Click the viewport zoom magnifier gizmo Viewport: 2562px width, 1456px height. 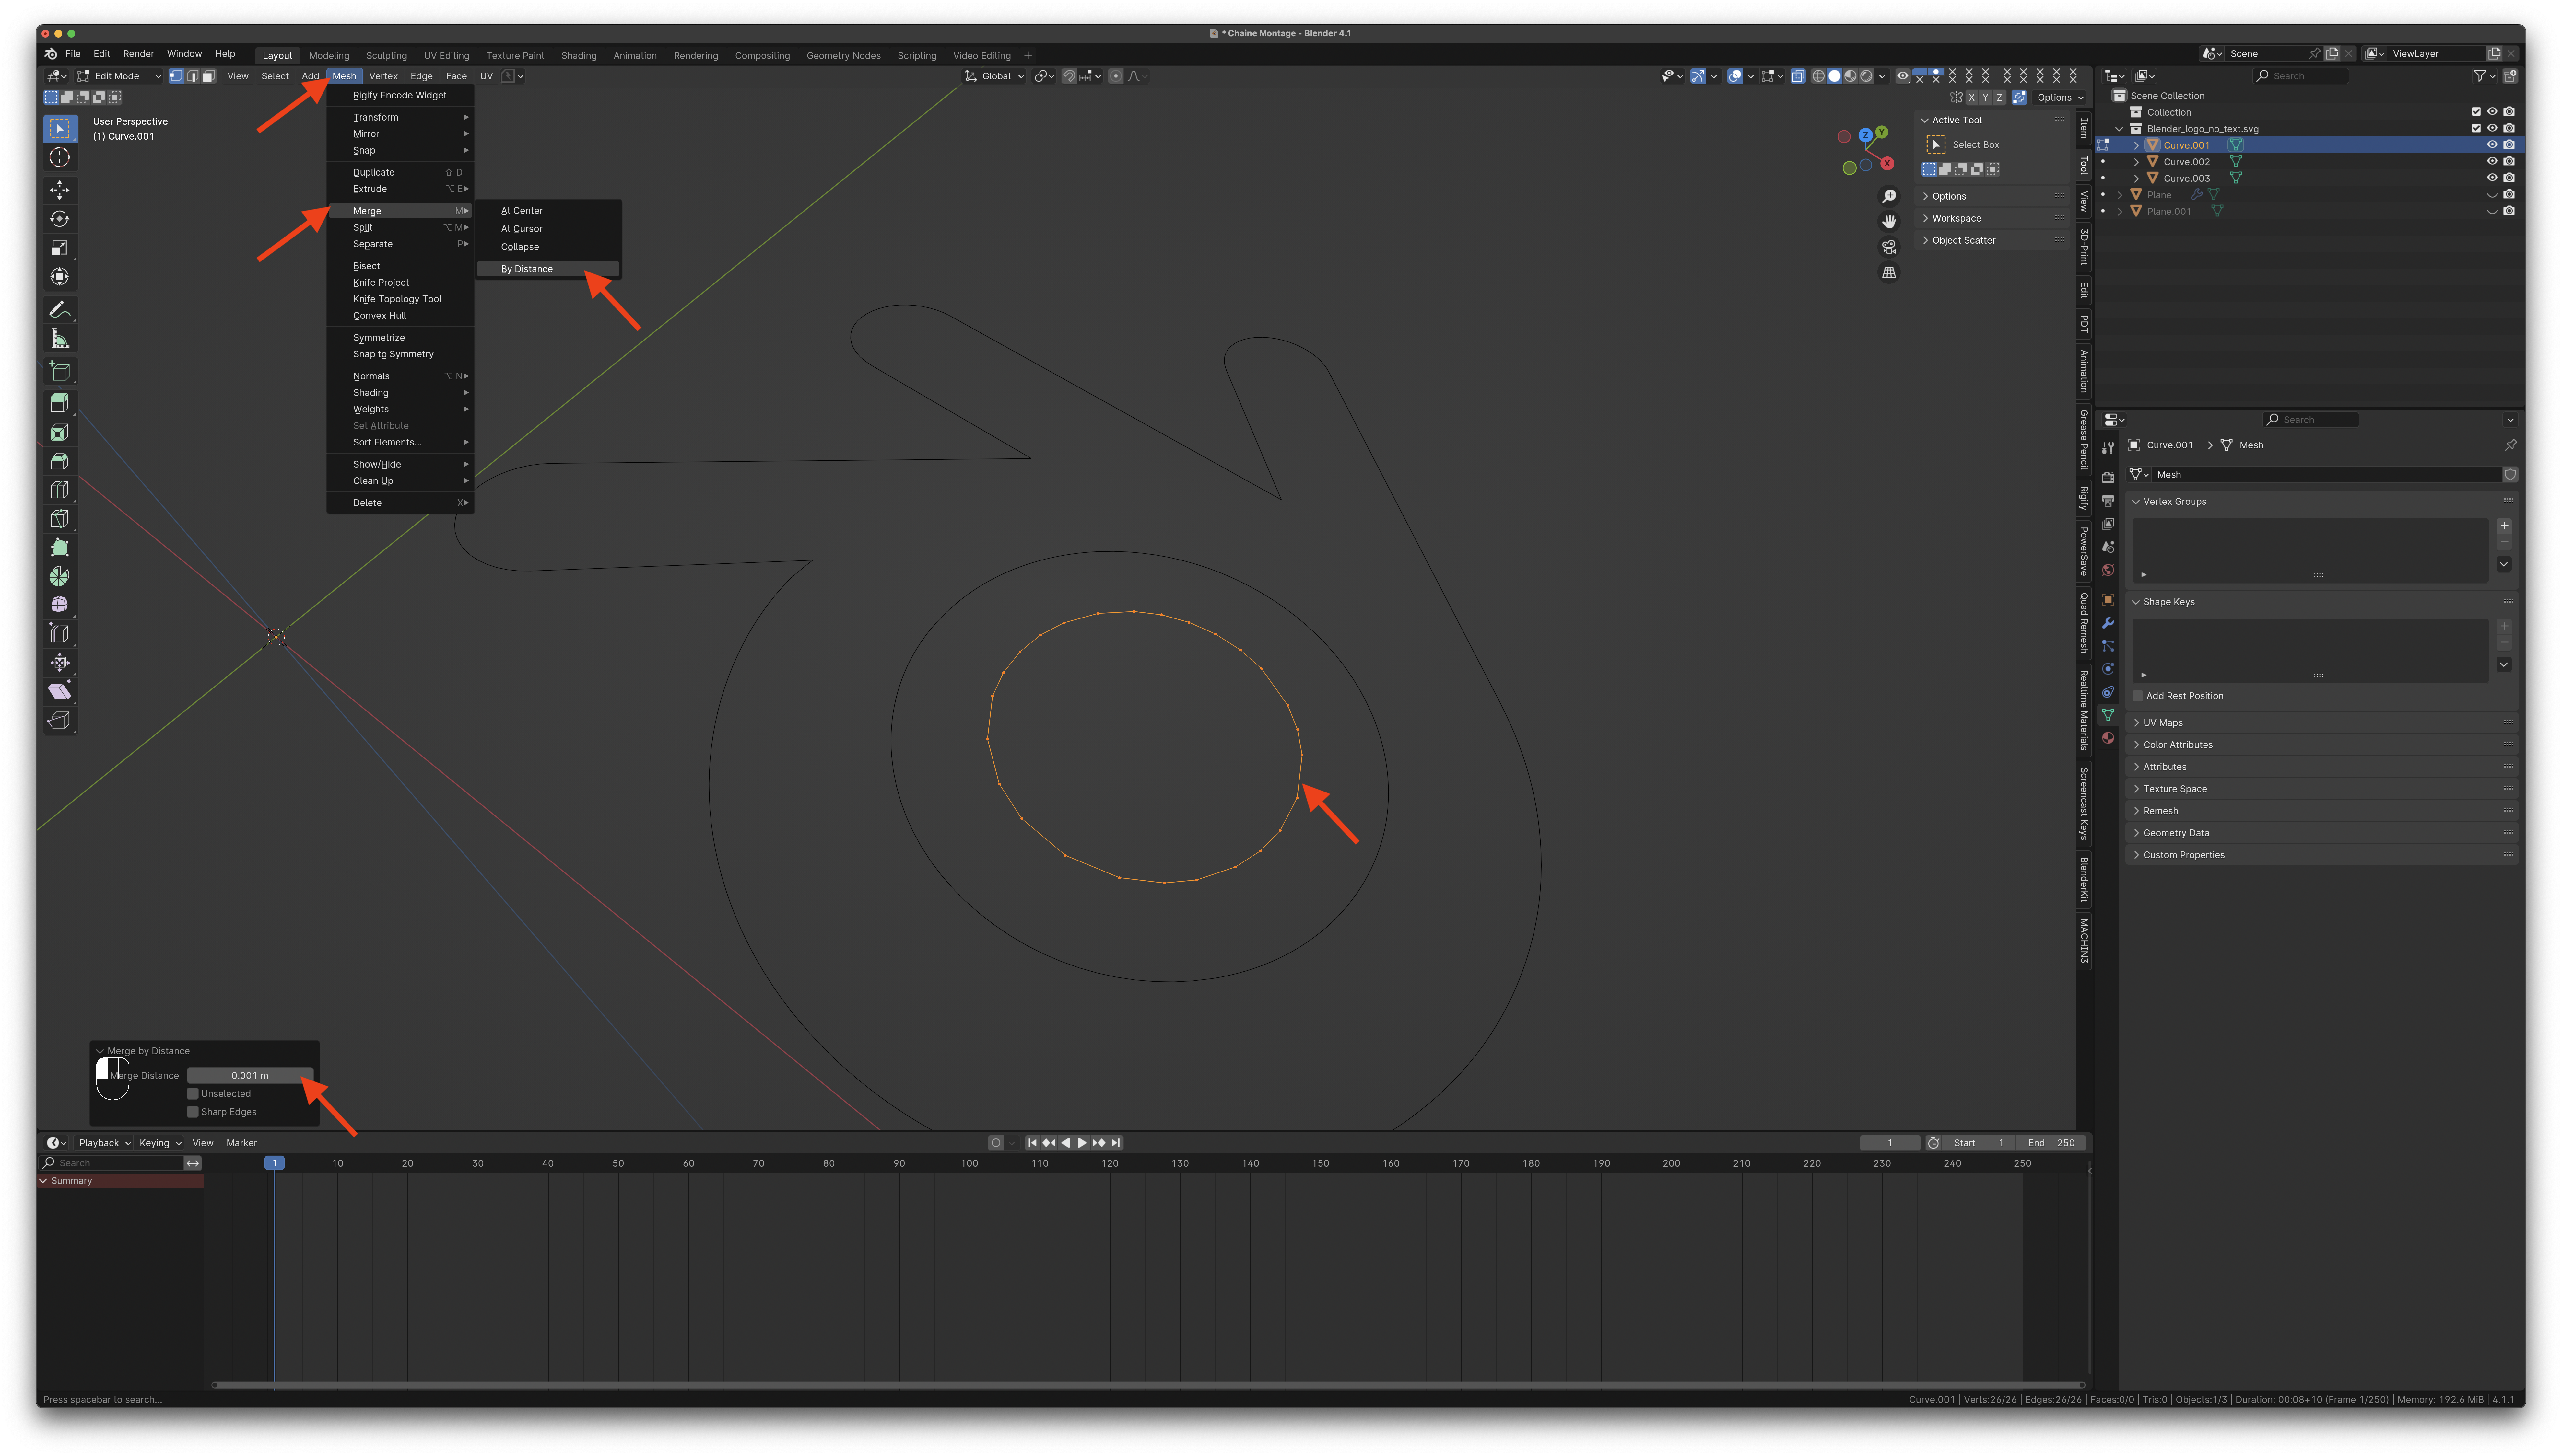pyautogui.click(x=1889, y=196)
